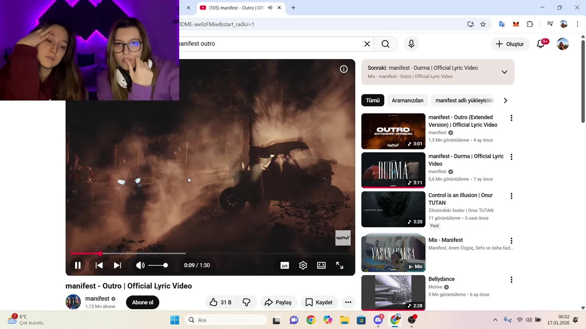Open the Windows Start menu

point(175,320)
